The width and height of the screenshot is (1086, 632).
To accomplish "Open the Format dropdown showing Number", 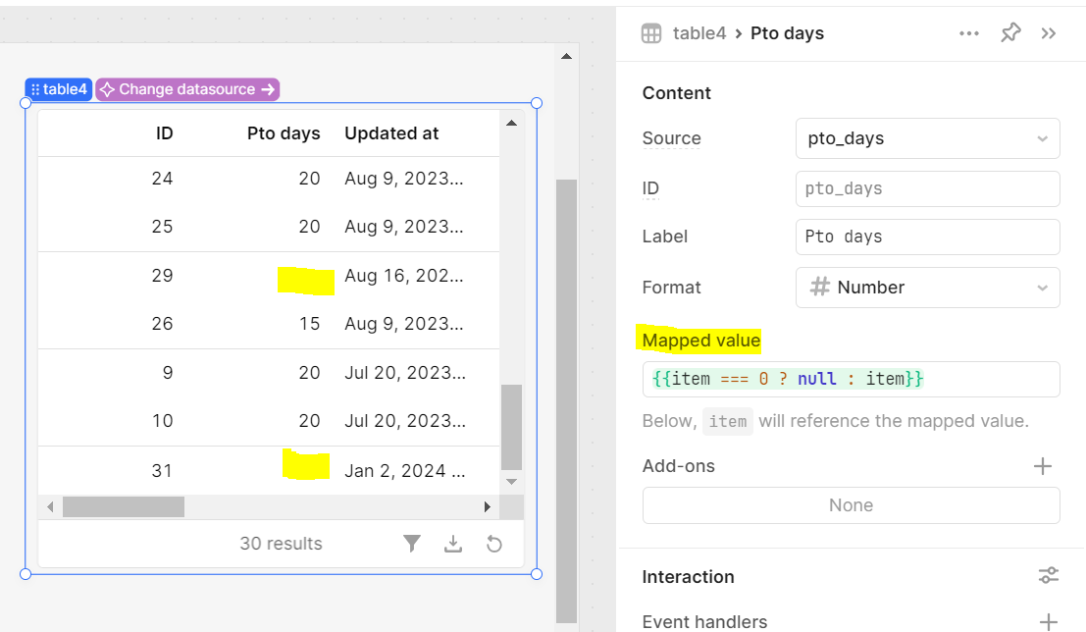I will (927, 287).
